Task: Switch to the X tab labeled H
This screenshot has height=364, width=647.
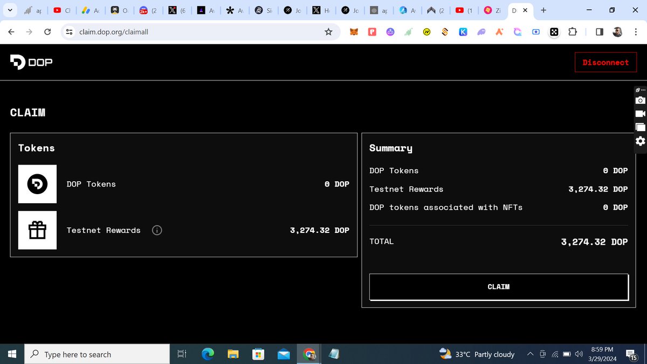Action: coord(322,10)
